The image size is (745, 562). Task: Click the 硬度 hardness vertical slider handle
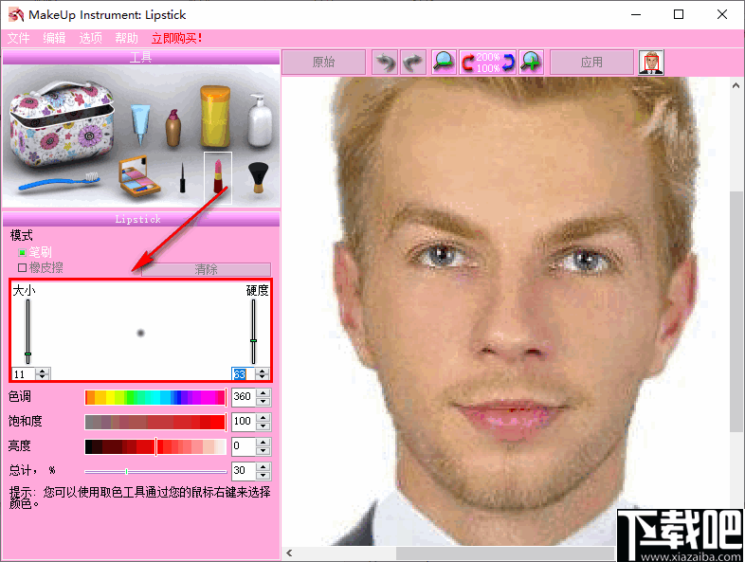[x=253, y=340]
